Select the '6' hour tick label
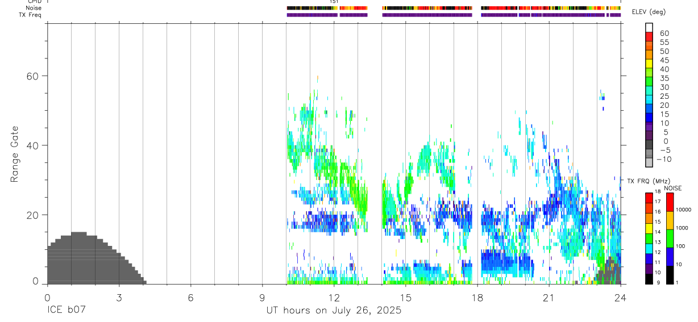Screen dimensions: 698x322 190,298
